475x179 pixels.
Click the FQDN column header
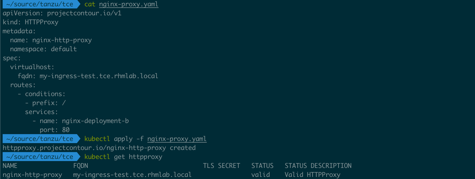81,166
